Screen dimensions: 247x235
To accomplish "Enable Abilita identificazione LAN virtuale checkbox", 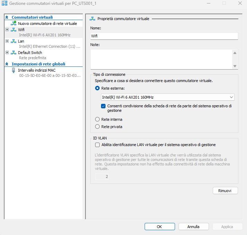I will [x=97, y=145].
